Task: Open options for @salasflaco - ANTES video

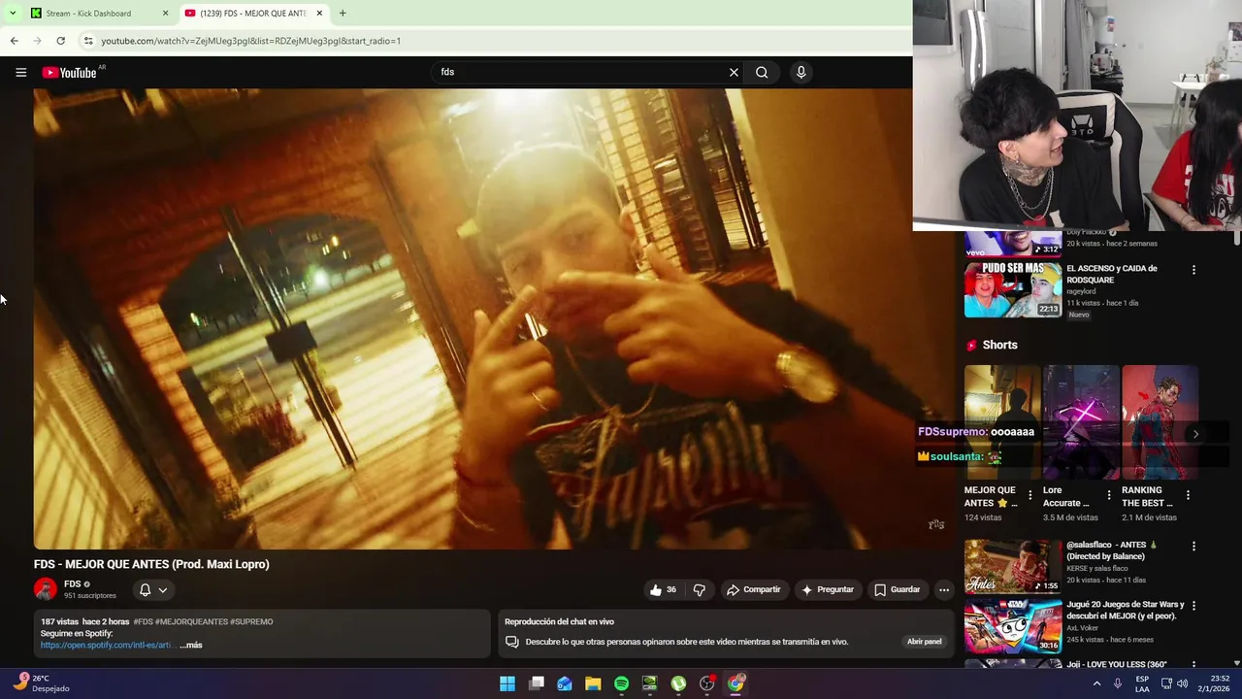Action: 1193,547
